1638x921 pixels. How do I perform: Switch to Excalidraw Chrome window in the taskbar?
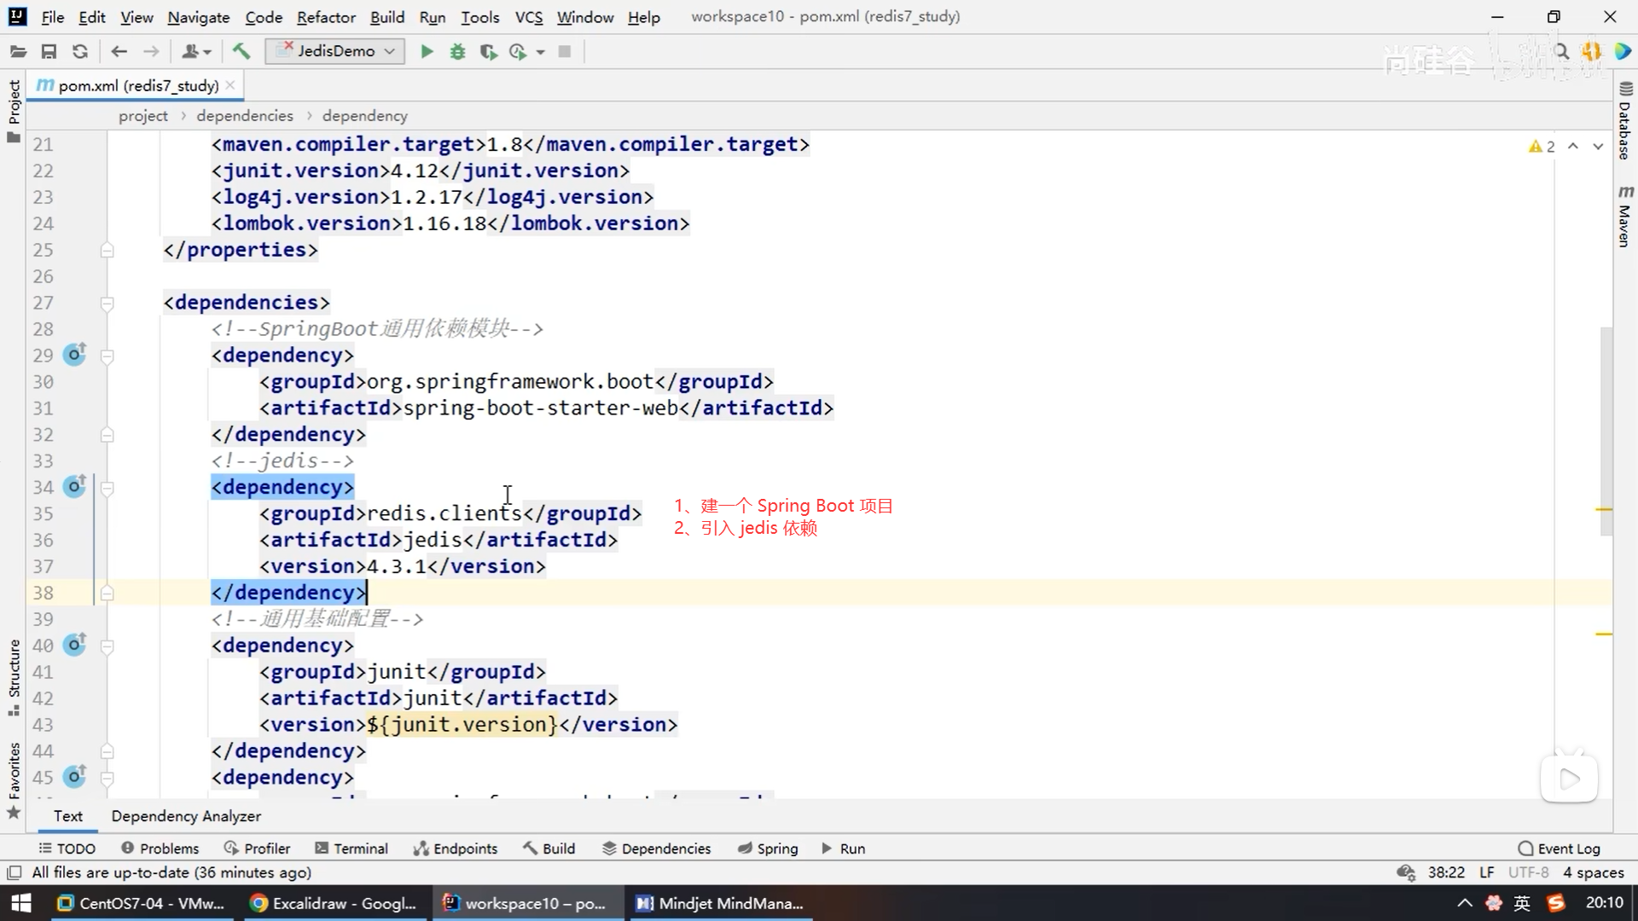coord(334,903)
